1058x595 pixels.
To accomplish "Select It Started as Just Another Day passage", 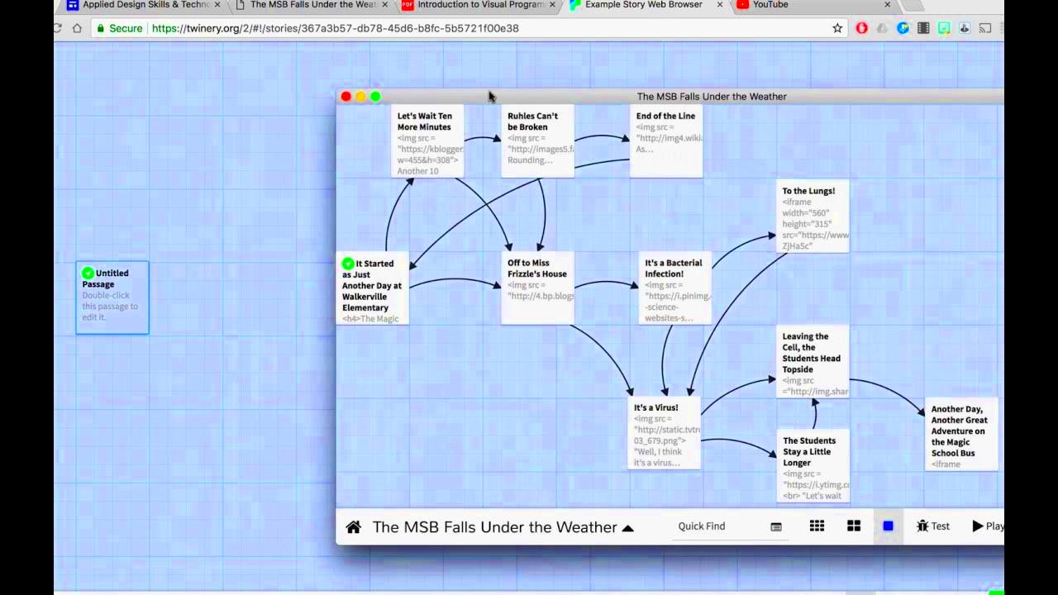I will coord(373,288).
